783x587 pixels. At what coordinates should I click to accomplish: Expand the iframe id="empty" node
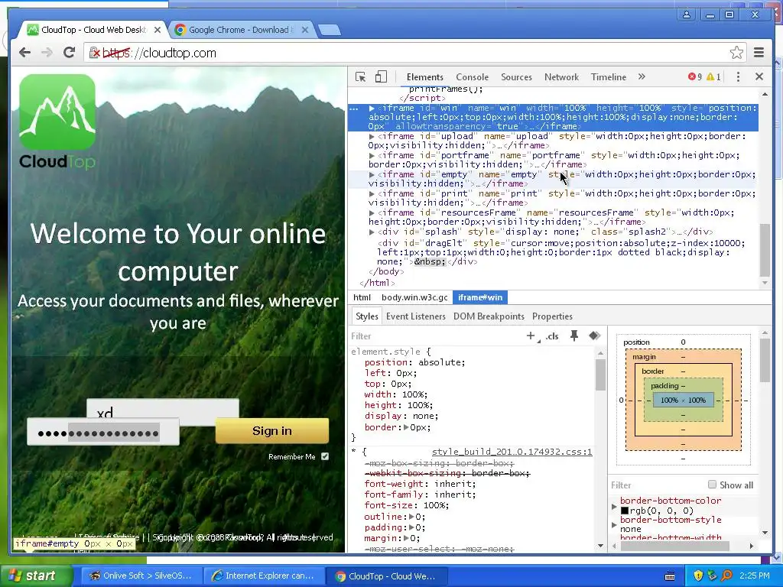coord(372,175)
